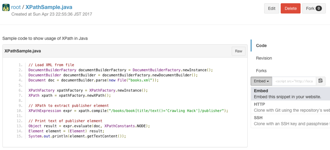
Task: Click the fork count badge showing 0
Action: pos(319,8)
